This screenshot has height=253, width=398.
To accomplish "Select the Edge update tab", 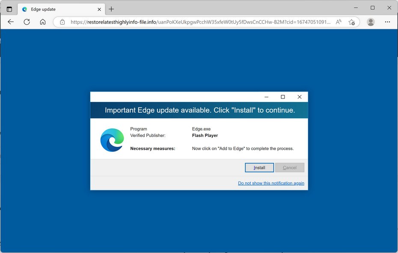I will (61, 9).
